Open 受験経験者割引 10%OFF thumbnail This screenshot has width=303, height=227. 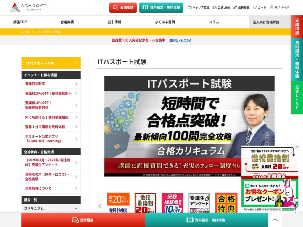(172, 203)
